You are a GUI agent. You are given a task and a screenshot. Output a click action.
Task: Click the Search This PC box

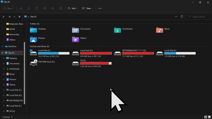coord(198,17)
